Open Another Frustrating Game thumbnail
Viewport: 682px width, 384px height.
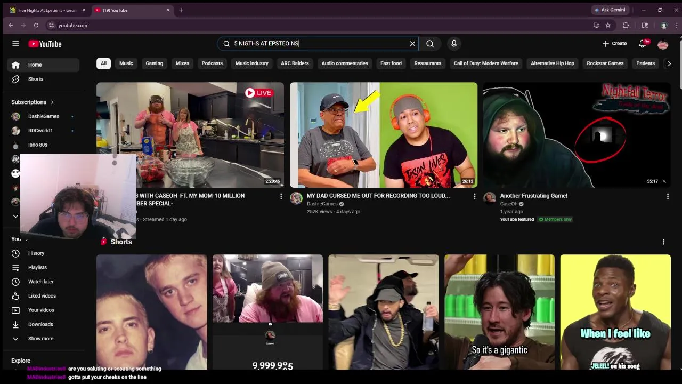coord(577,135)
